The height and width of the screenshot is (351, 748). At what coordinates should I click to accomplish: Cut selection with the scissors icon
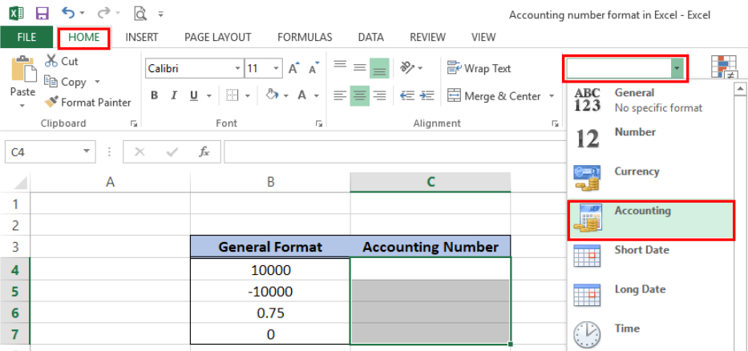50,61
